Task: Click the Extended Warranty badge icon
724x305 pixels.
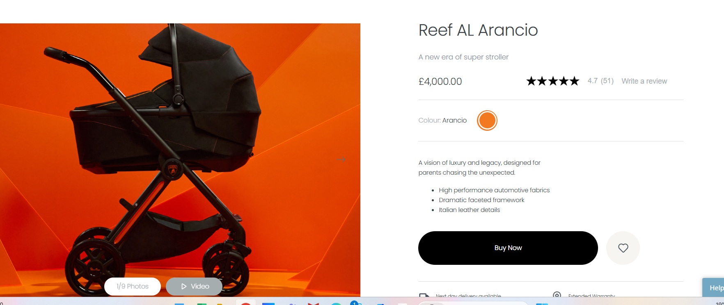Action: pos(557,294)
